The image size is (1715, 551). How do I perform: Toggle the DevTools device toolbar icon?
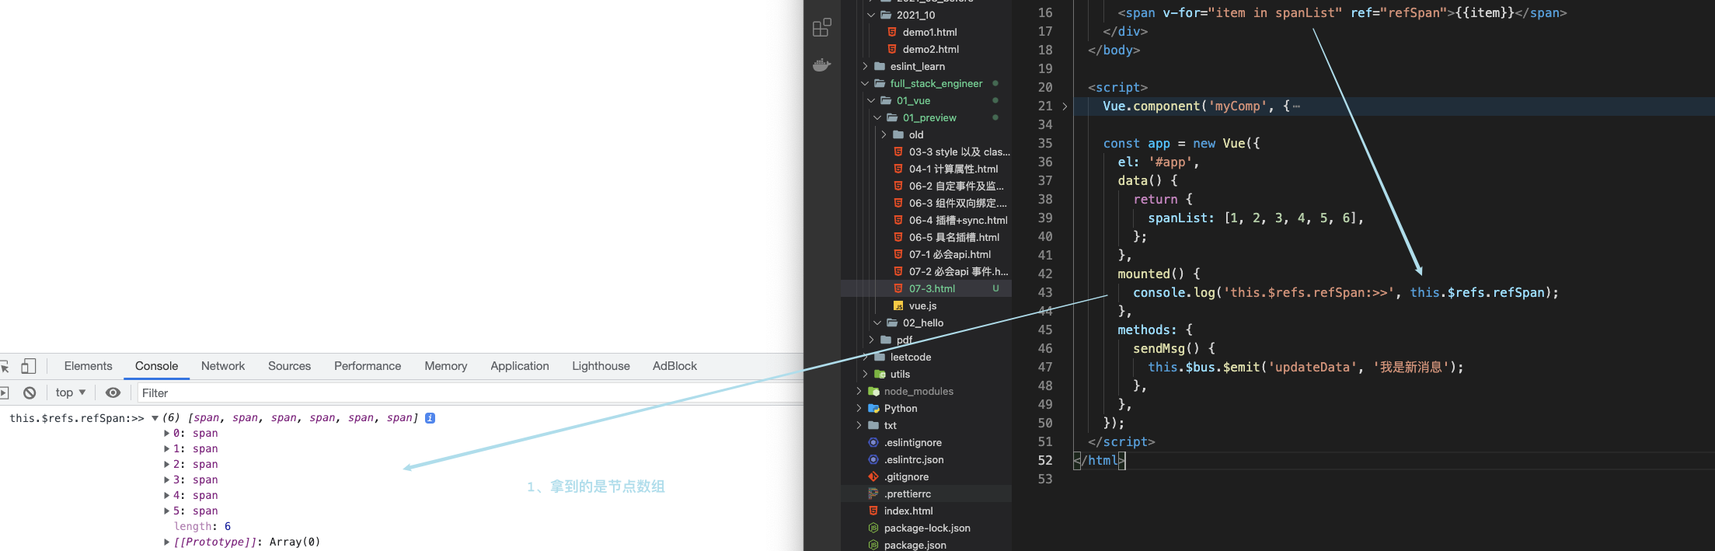[x=29, y=366]
